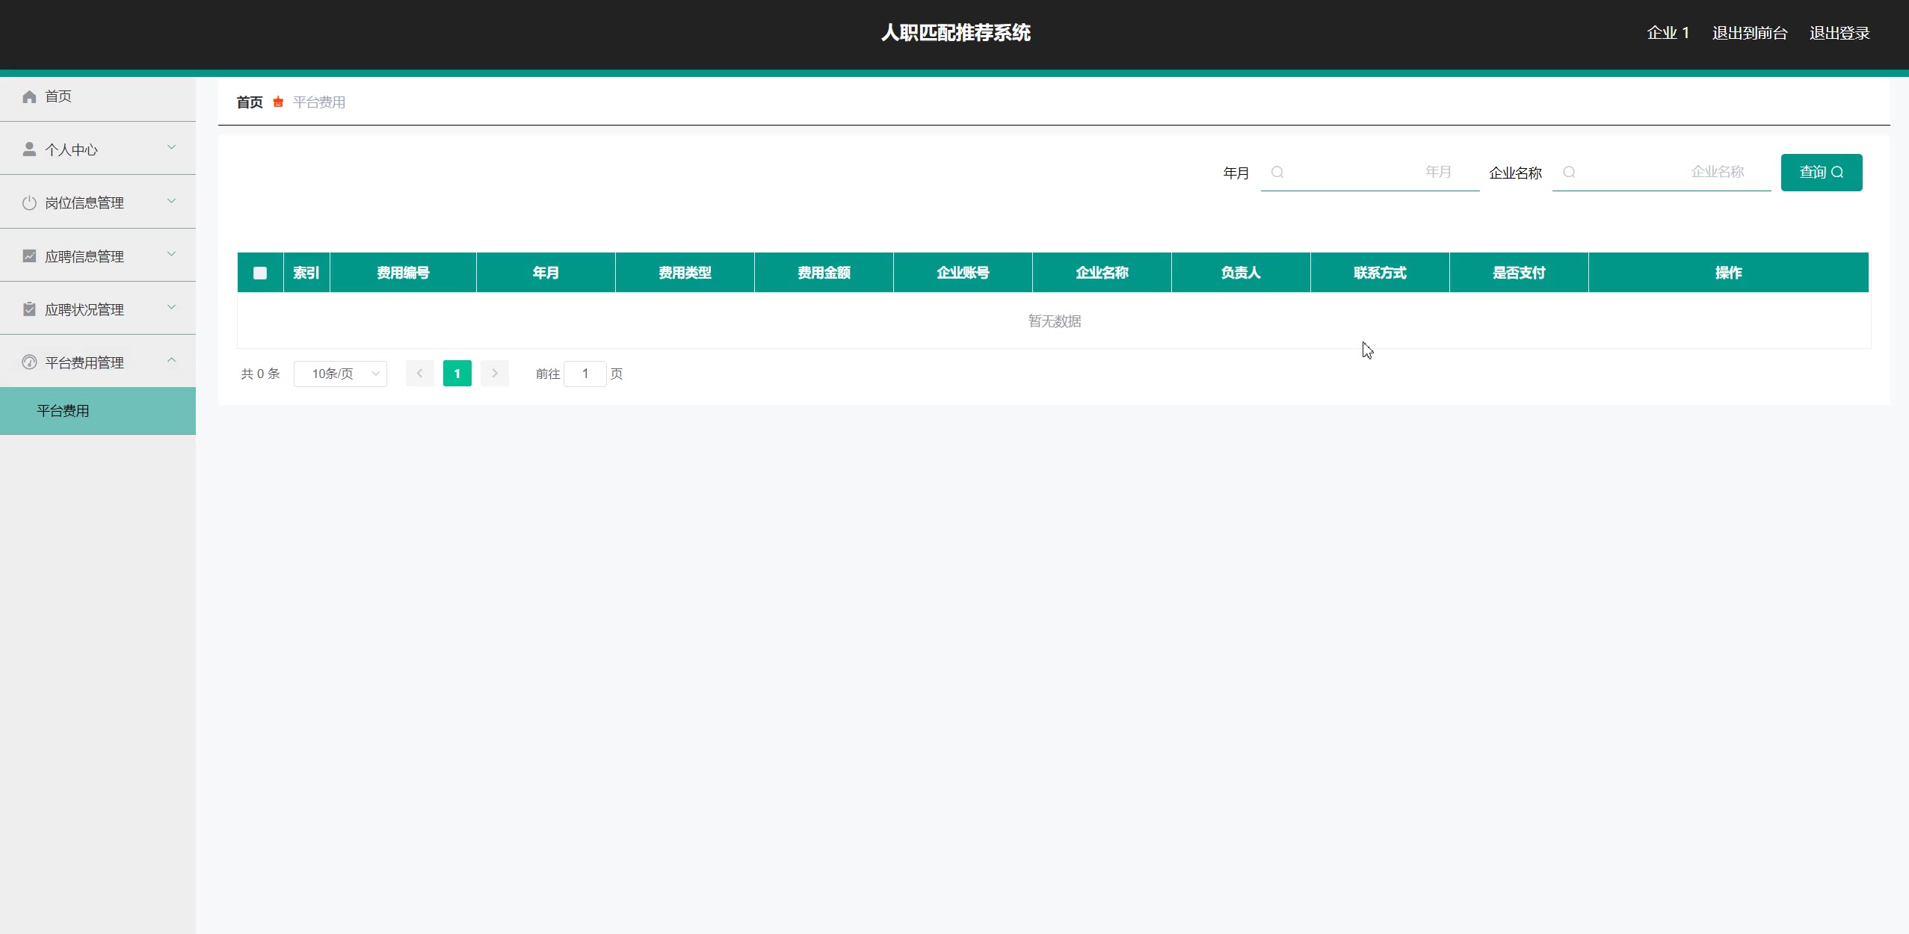This screenshot has width=1909, height=934.
Task: Click the 暂无数据 empty table text
Action: coord(1055,321)
